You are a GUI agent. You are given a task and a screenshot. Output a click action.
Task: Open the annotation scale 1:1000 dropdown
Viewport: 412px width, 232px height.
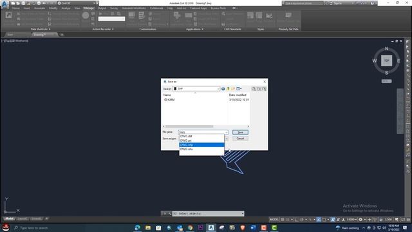coord(351,219)
